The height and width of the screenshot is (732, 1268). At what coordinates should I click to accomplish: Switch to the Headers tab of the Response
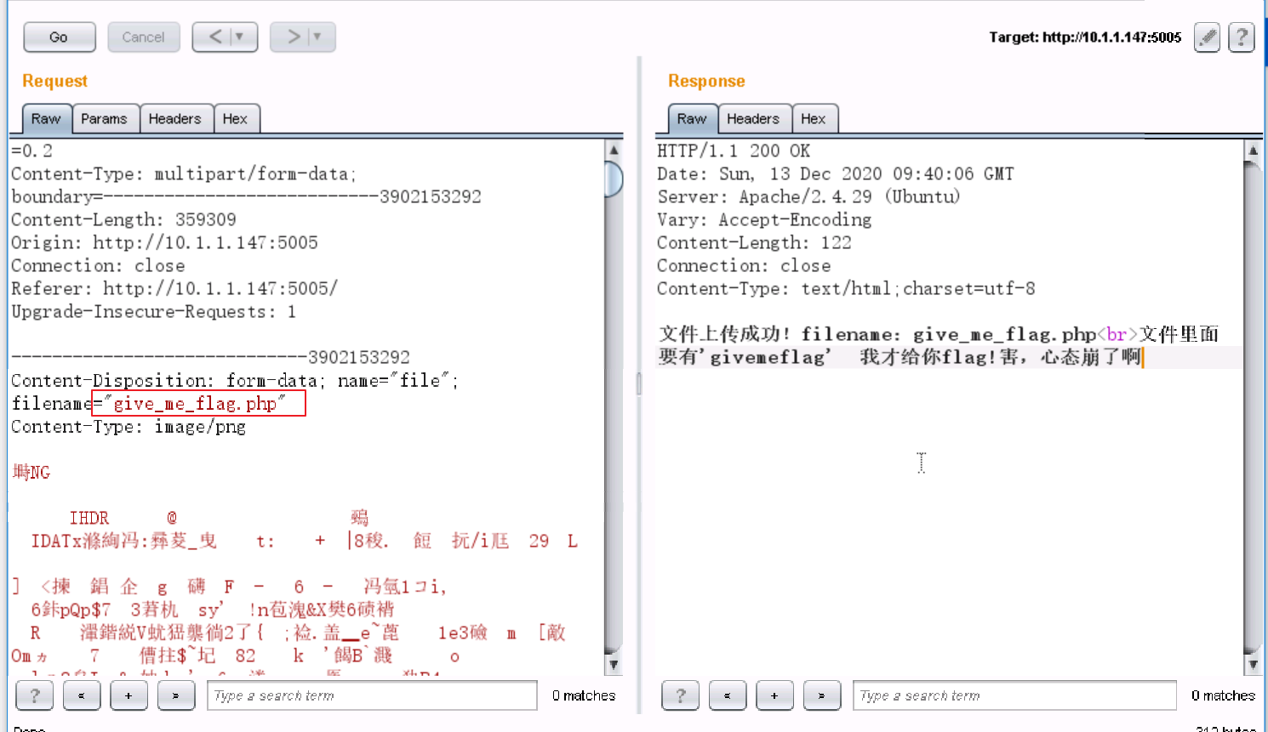tap(754, 118)
